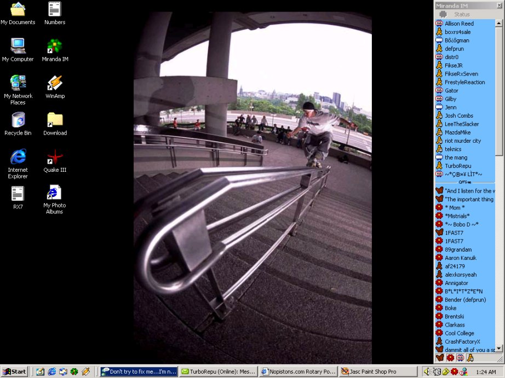Click the RX7 text file icon
Viewport: 505px width, 378px height.
[18, 197]
